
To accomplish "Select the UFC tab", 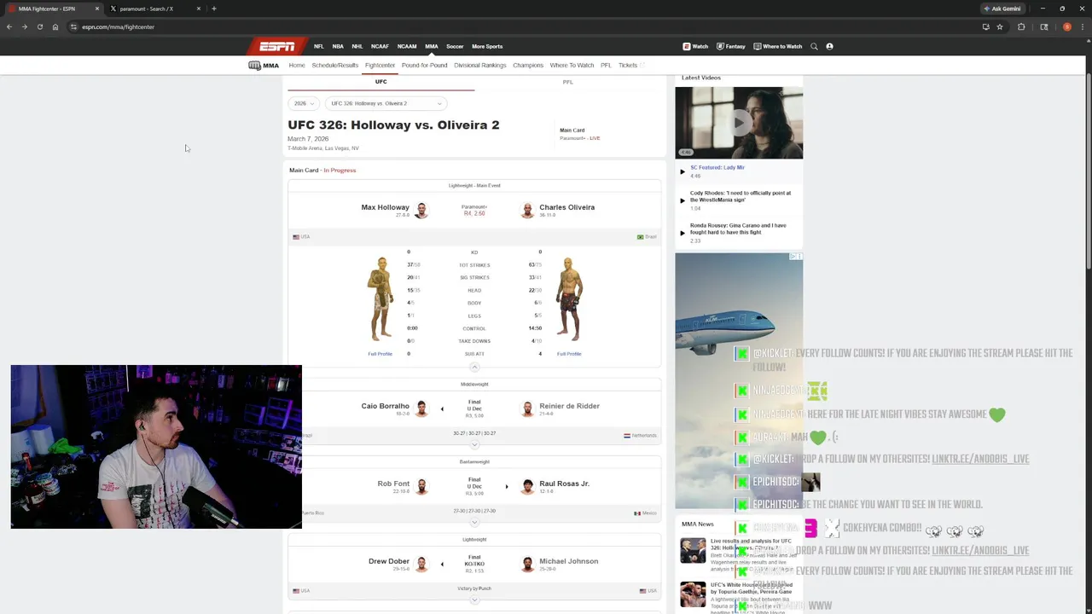I will (x=380, y=82).
